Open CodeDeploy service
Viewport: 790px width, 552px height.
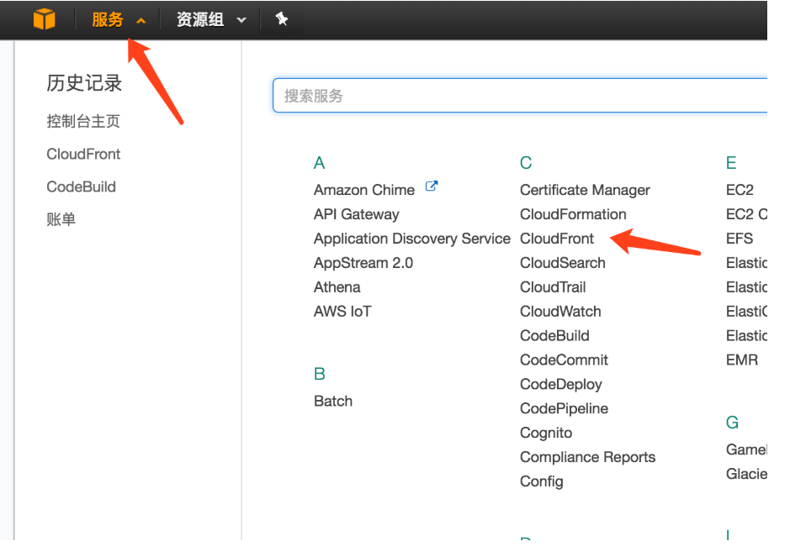click(x=561, y=385)
